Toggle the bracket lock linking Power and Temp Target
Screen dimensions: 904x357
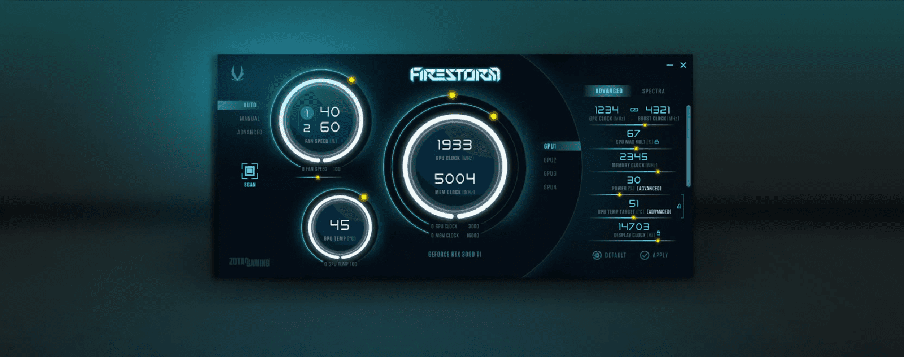[x=679, y=206]
